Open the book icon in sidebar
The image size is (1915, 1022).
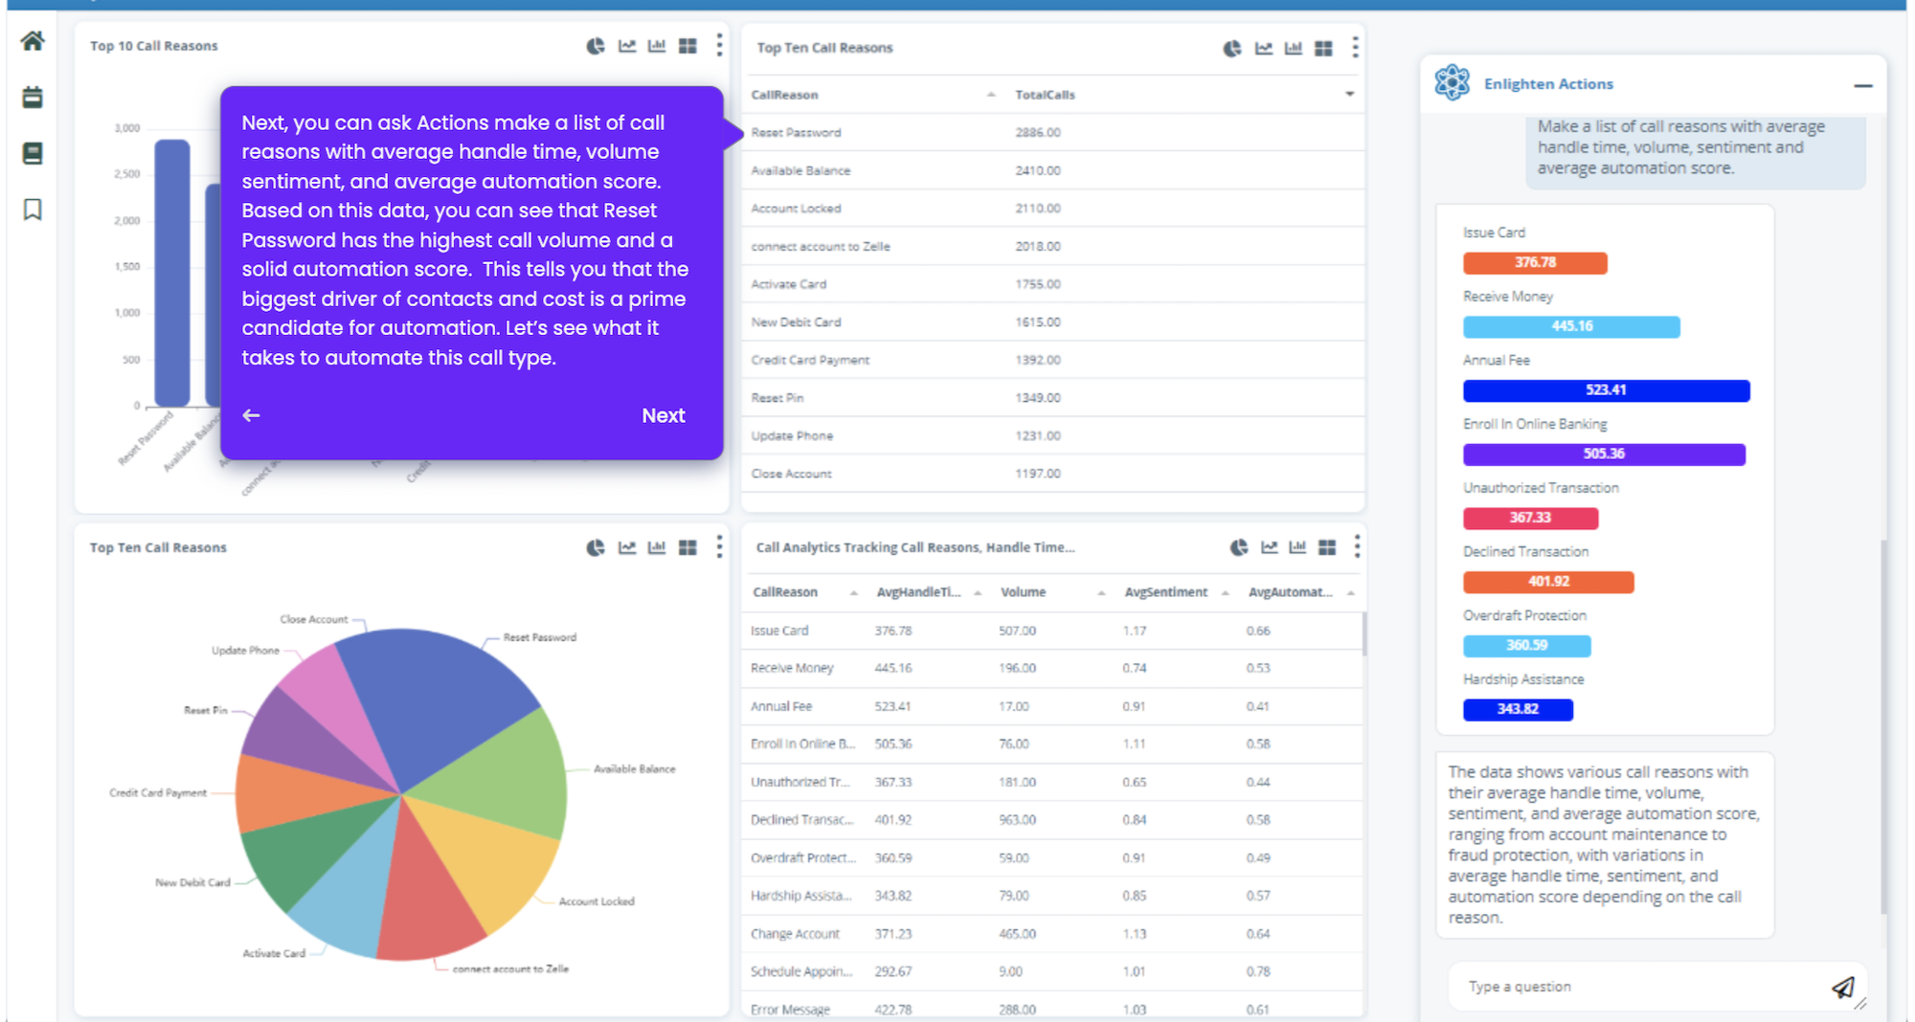coord(33,153)
